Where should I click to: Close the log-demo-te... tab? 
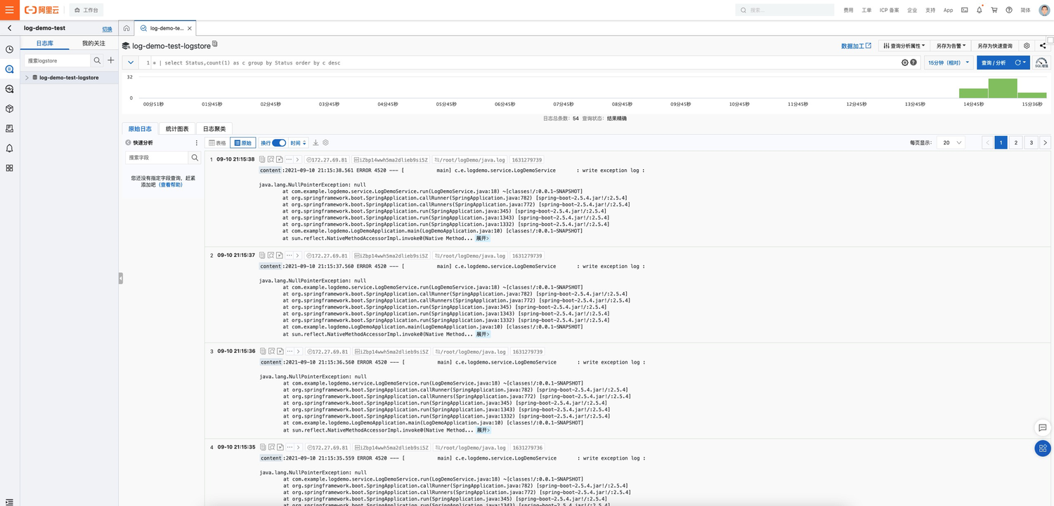pyautogui.click(x=190, y=28)
